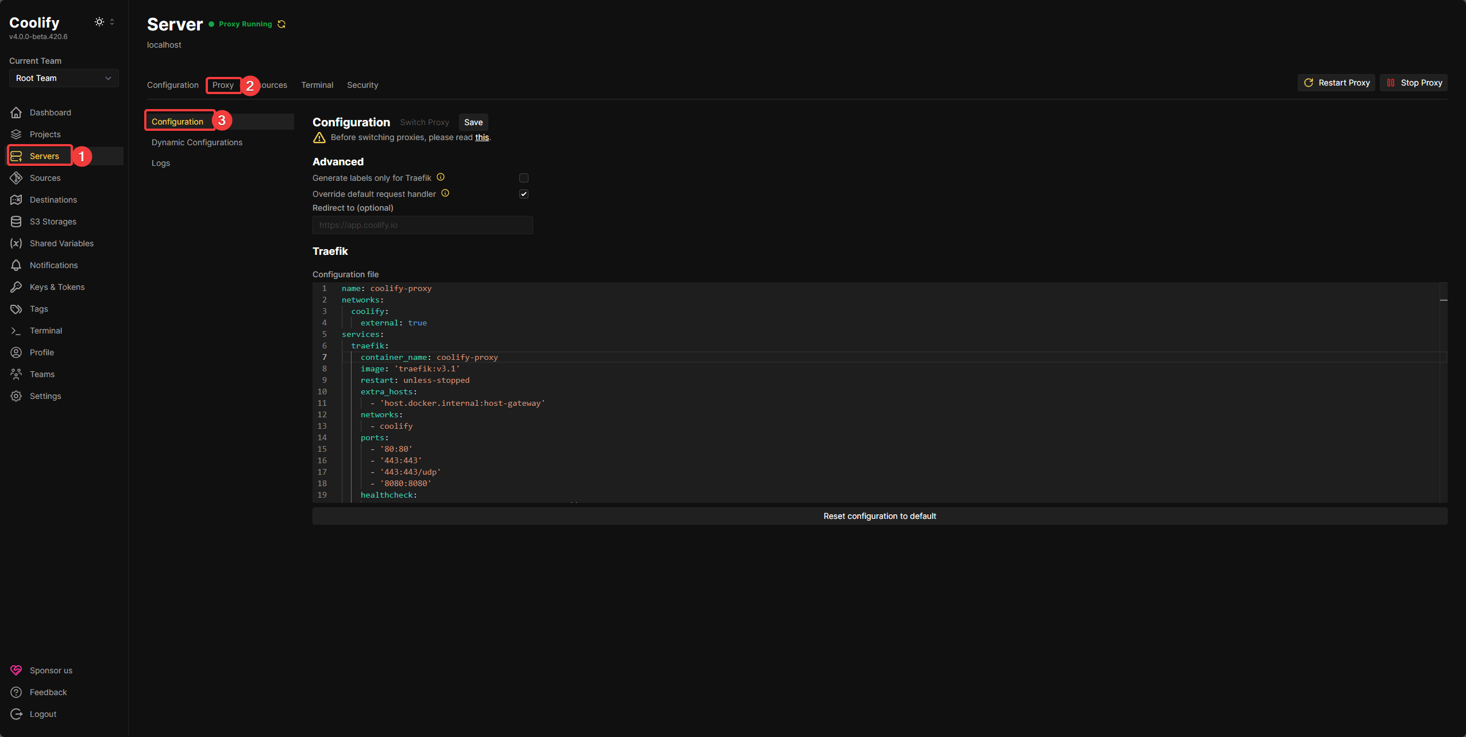This screenshot has width=1466, height=737.
Task: Open the Root Team dropdown
Action: [64, 78]
